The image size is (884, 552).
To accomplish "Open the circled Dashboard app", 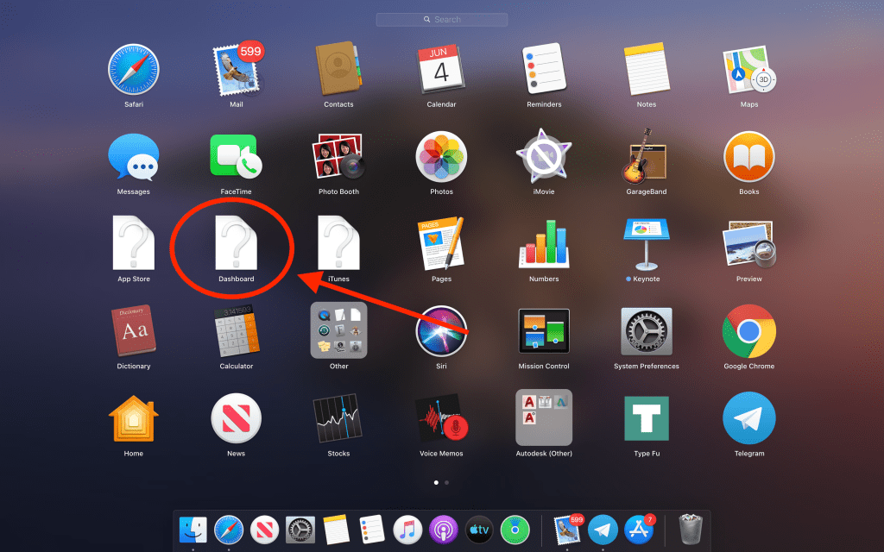I will point(237,244).
